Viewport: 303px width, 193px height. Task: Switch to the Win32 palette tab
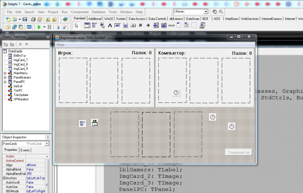tap(109, 19)
